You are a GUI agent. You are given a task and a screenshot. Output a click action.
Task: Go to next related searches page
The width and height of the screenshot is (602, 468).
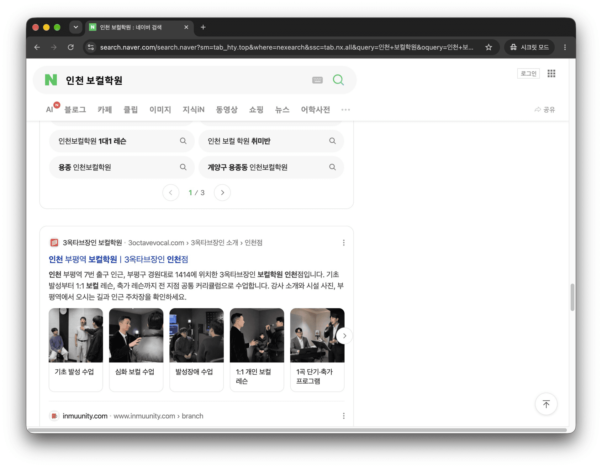click(x=222, y=192)
